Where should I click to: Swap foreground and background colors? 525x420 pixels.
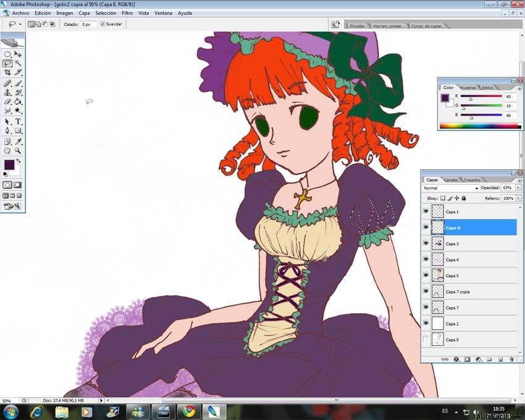click(x=19, y=161)
